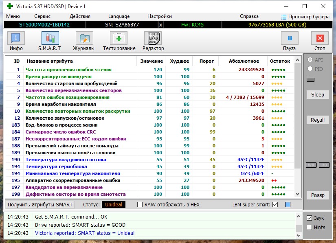Select row Частота ошибок позиционирования

click(149, 97)
